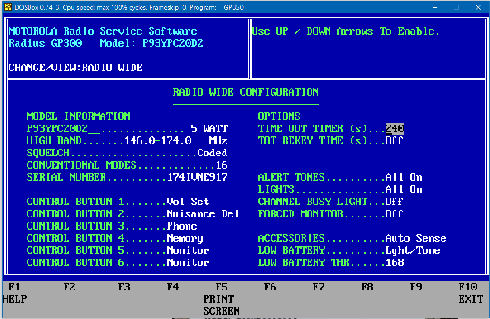
Task: Click the RADIO WIDE CONFIGURATION heading
Action: pyautogui.click(x=246, y=92)
